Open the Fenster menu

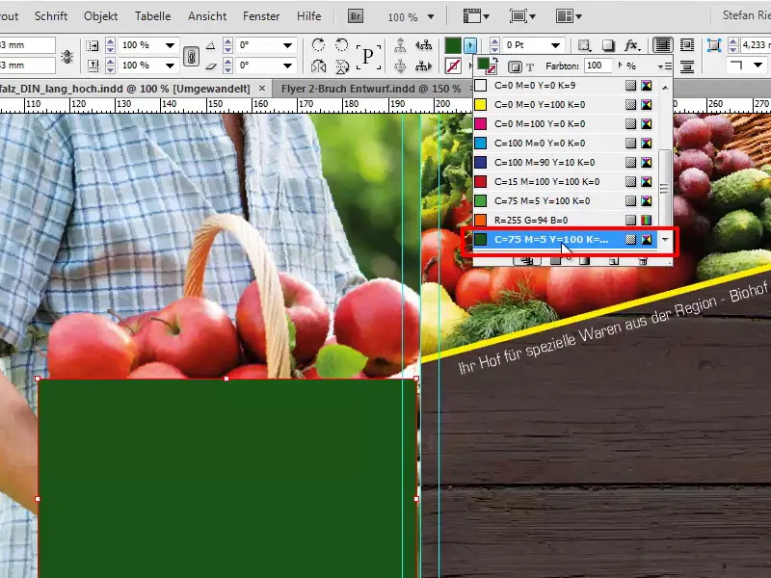coord(261,16)
